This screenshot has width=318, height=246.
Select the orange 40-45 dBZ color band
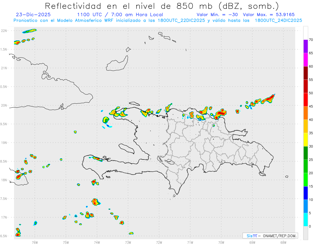306,113
